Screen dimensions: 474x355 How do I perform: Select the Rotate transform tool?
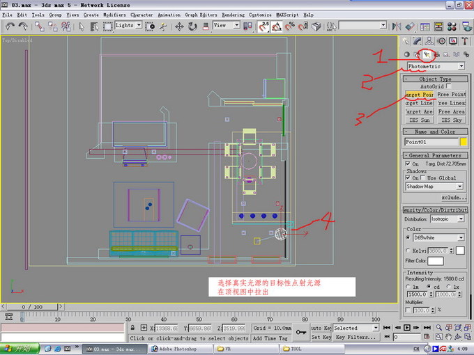pos(193,26)
